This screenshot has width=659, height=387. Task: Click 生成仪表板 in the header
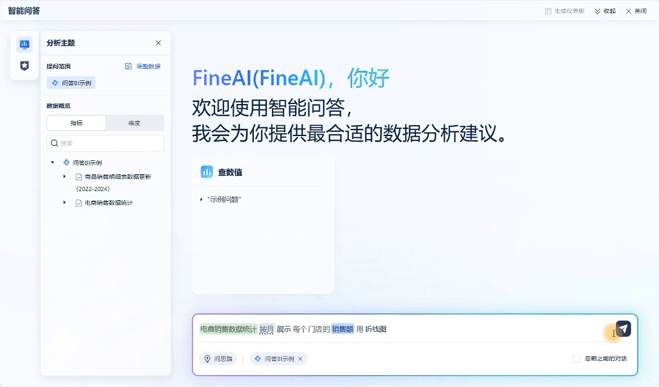[569, 11]
